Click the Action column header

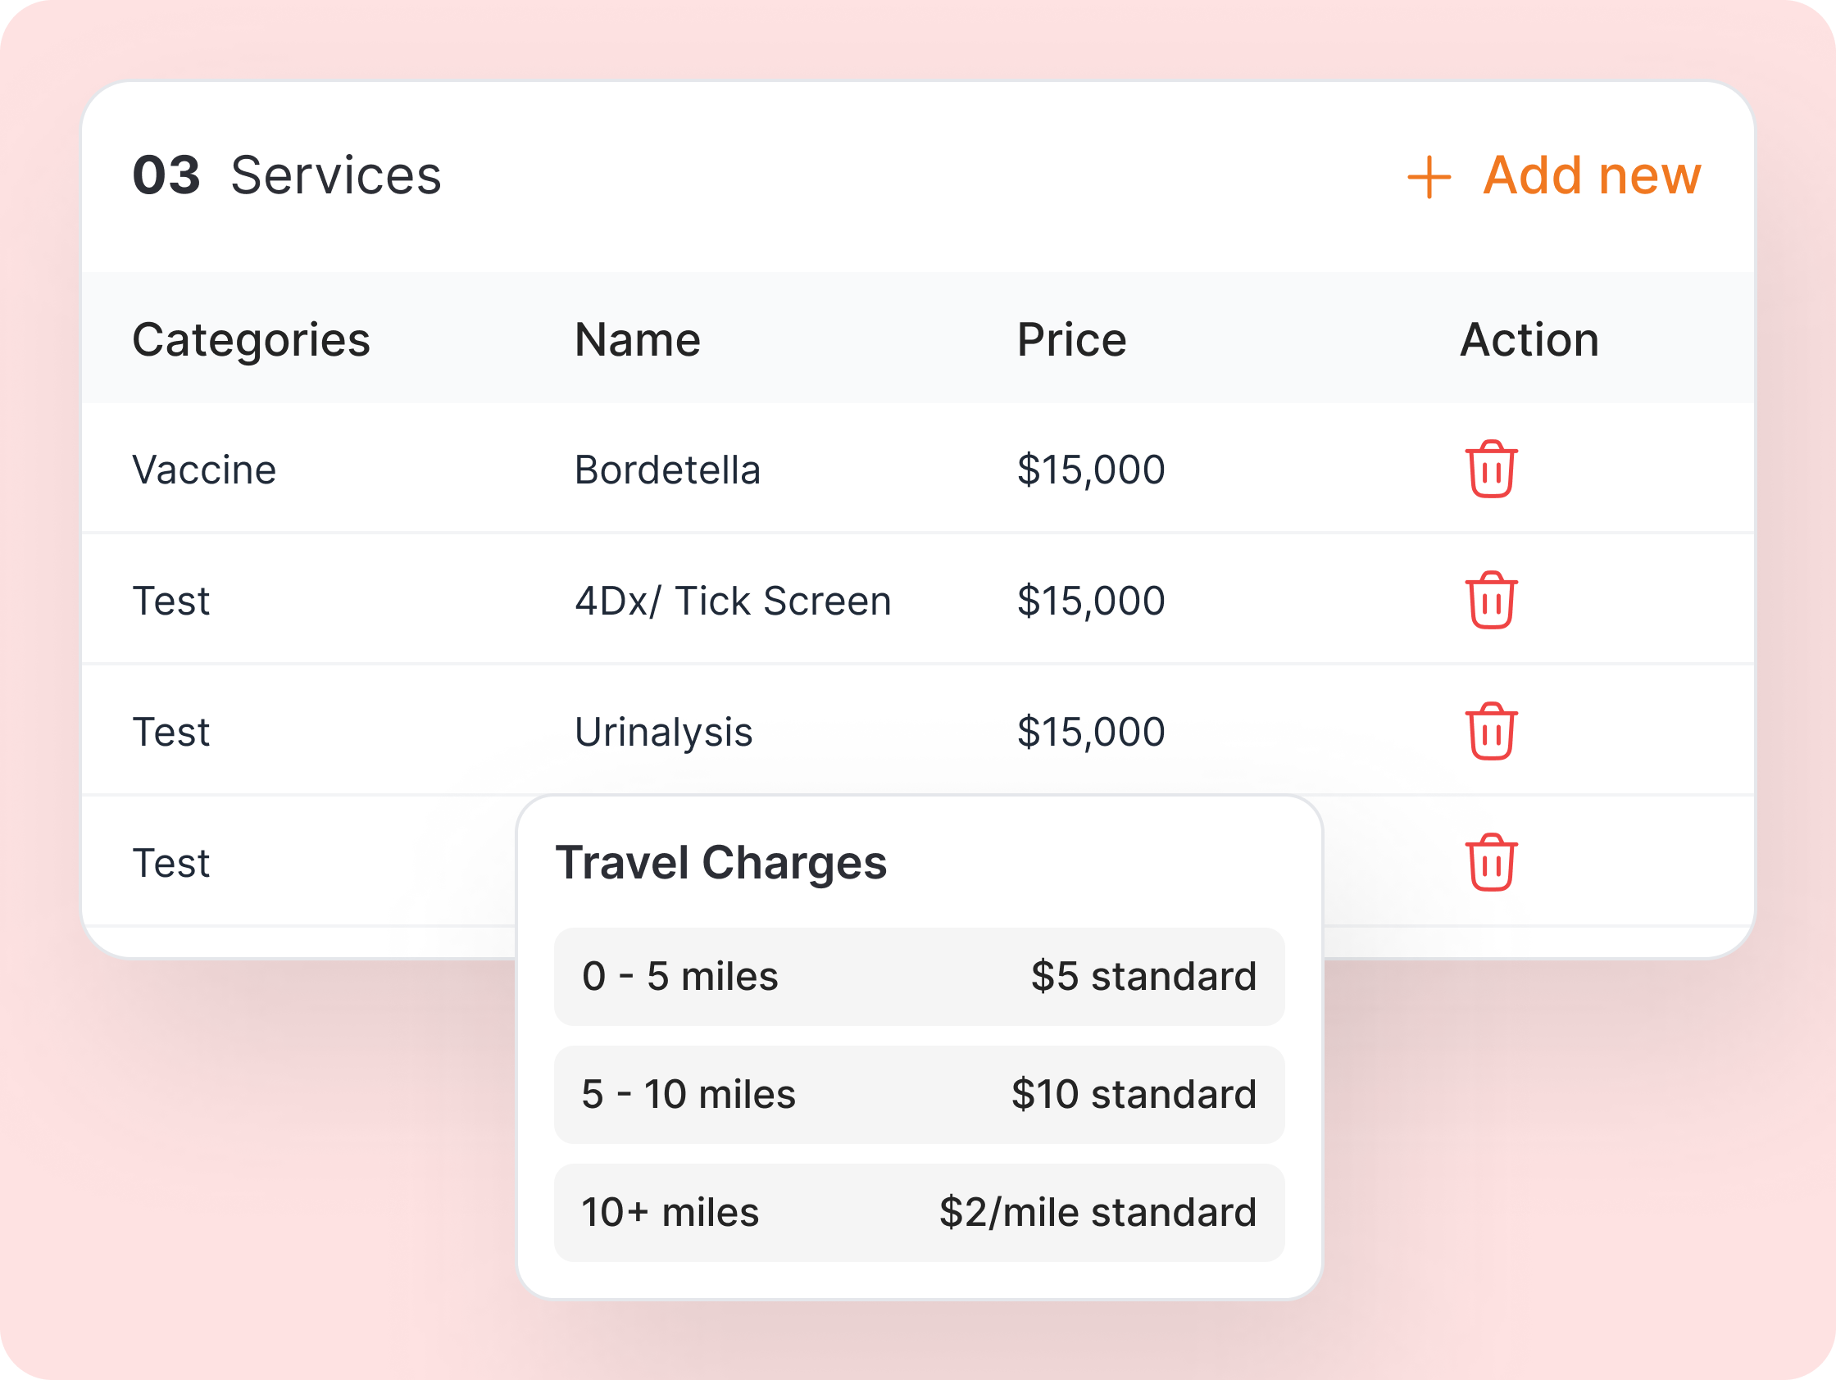(1529, 339)
